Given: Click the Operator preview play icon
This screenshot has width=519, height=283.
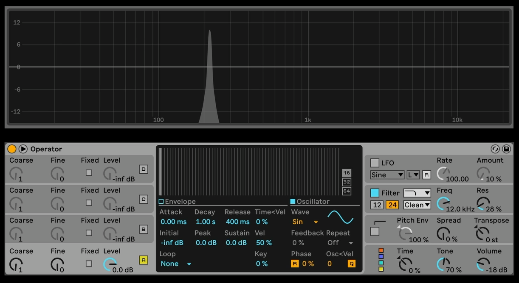Looking at the screenshot, I should pos(23,149).
